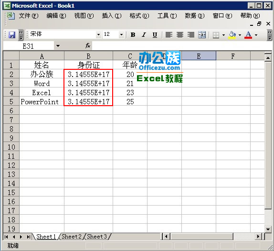Screen dimensions: 274x251
Task: Select cell containing 姓名
Action: point(42,65)
